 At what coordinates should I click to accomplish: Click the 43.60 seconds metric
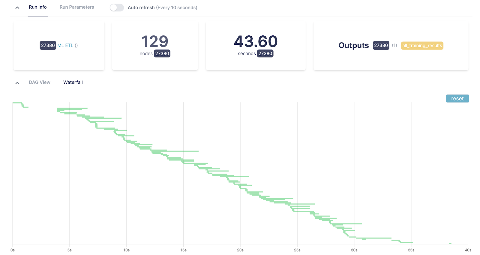click(255, 41)
